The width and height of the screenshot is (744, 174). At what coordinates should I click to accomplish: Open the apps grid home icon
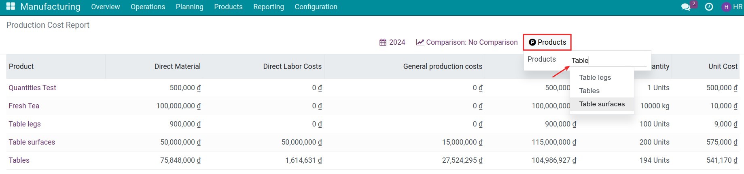tap(11, 6)
